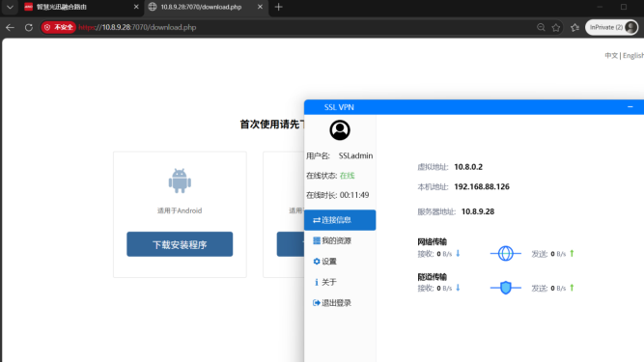Image resolution: width=644 pixels, height=363 pixels.
Task: Click the server address 10.8.9.28 value
Action: click(478, 211)
